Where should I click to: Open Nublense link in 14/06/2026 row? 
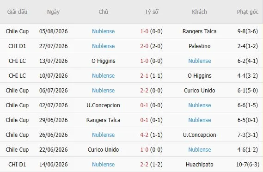click(x=104, y=164)
